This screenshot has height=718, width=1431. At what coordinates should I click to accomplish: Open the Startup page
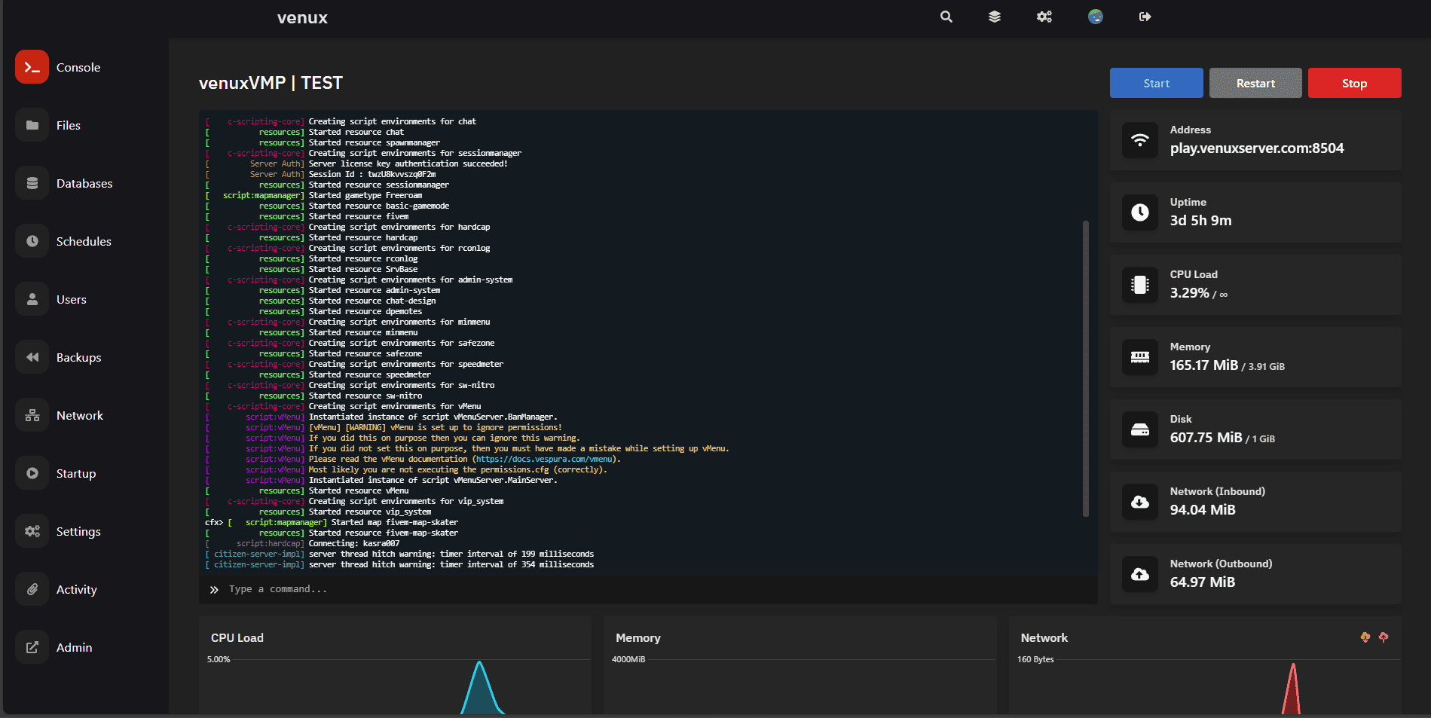(x=32, y=473)
